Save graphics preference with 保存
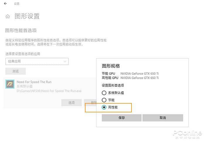This screenshot has height=141, width=205. pyautogui.click(x=122, y=118)
